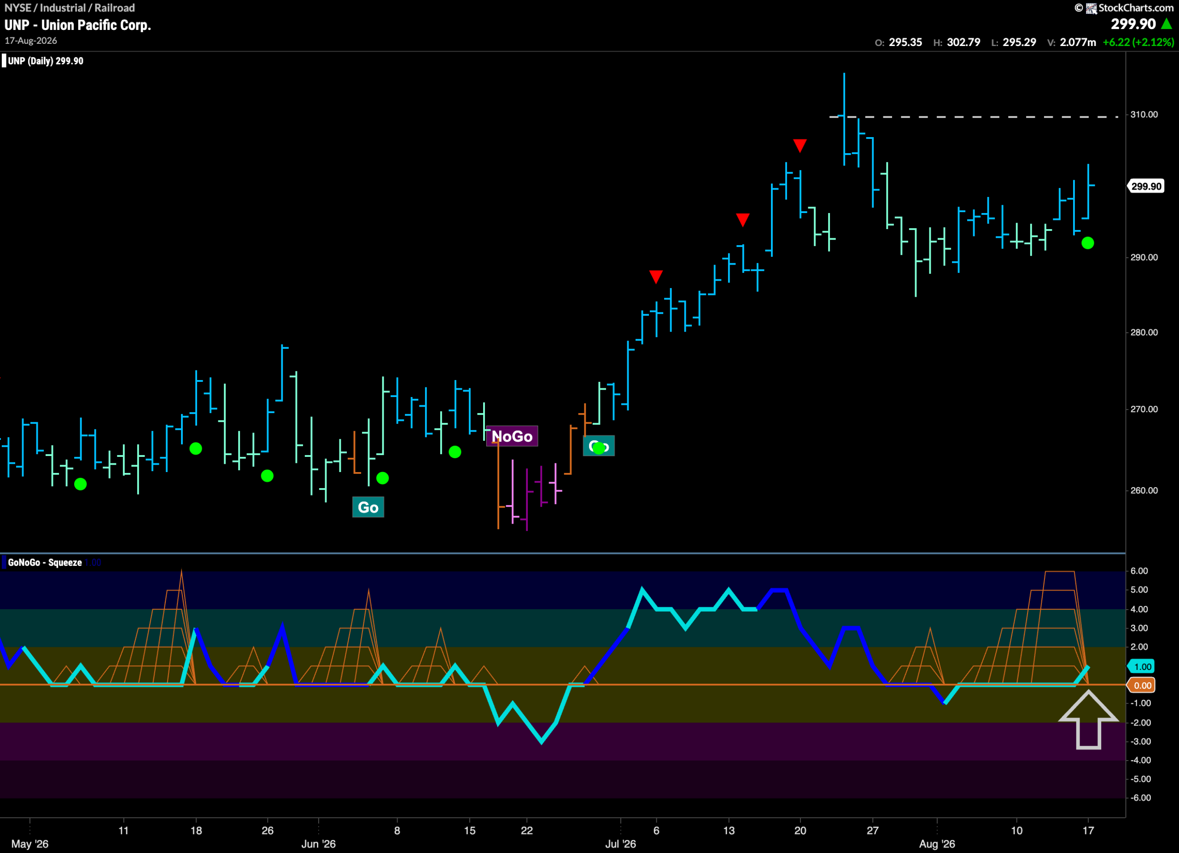This screenshot has height=853, width=1179.
Task: Click the May '26 month label
Action: (x=29, y=844)
